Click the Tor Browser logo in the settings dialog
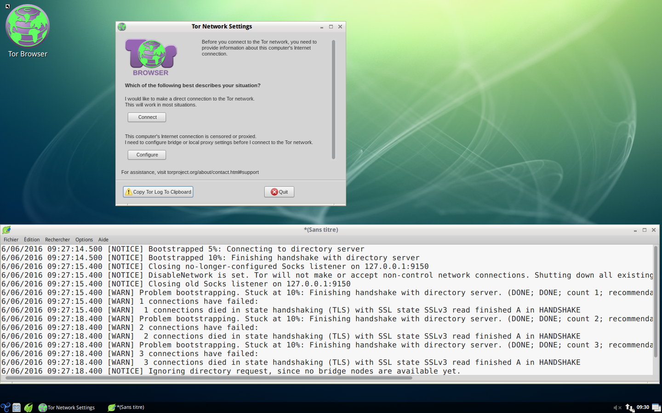Viewport: 662px width, 413px height. [151, 57]
